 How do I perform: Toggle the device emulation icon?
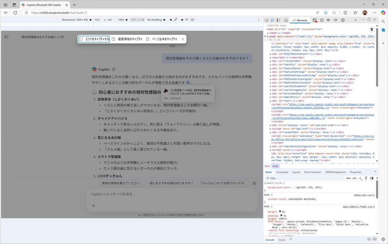pos(273,20)
